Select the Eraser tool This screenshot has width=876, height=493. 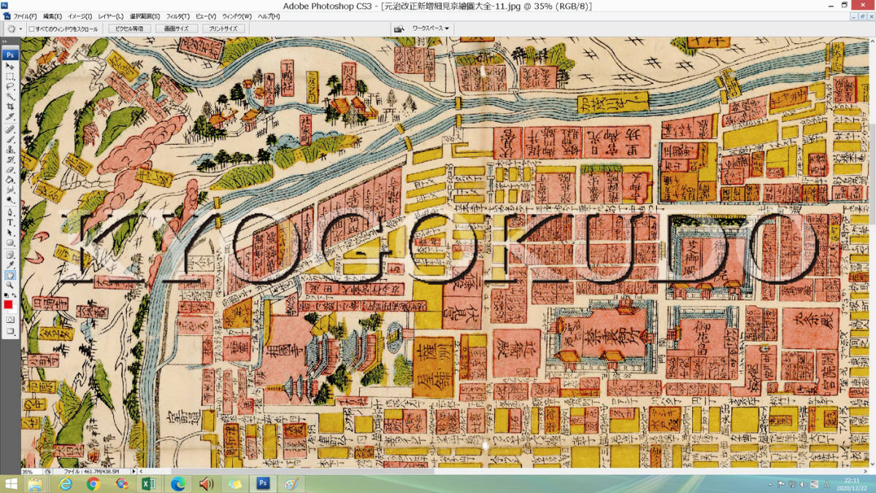[x=10, y=169]
